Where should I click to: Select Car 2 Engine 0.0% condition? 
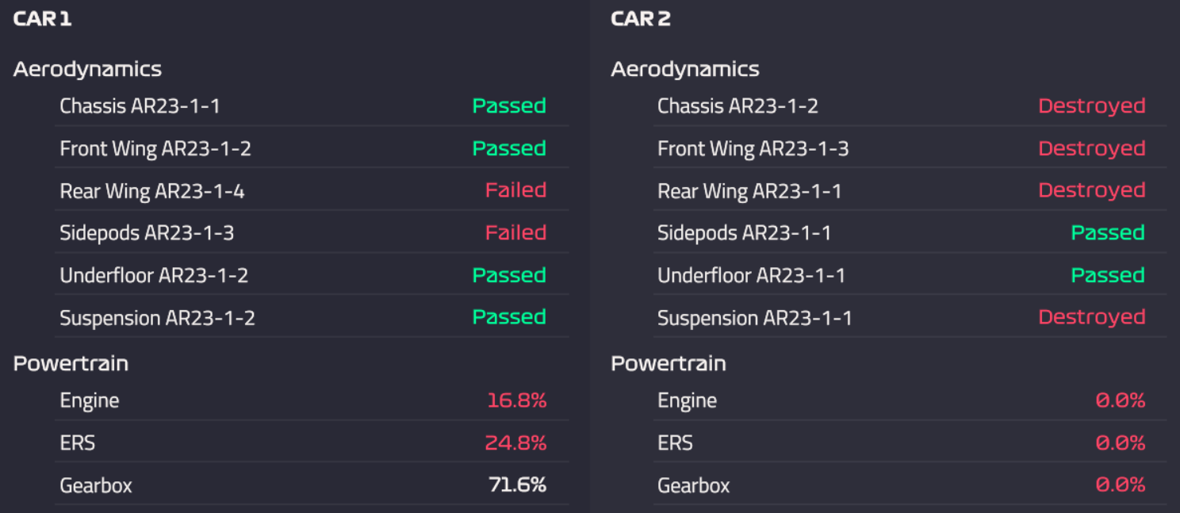point(1120,400)
